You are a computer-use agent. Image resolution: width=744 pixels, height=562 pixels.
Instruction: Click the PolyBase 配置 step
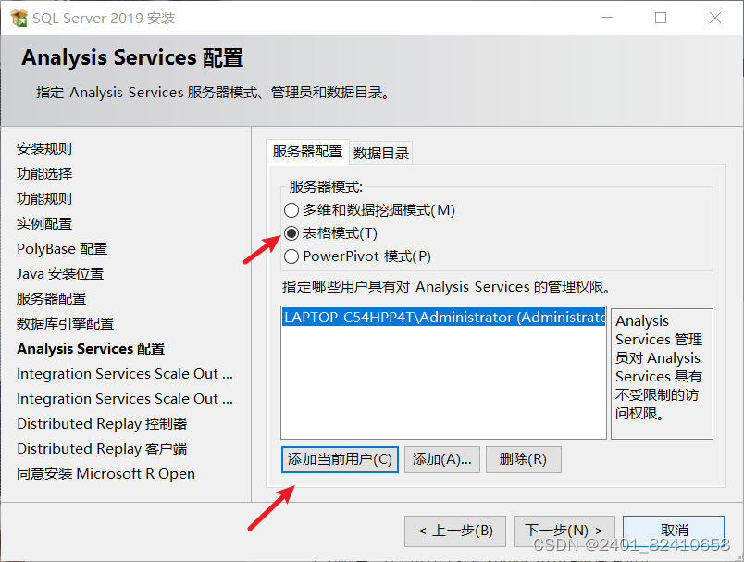click(x=62, y=249)
